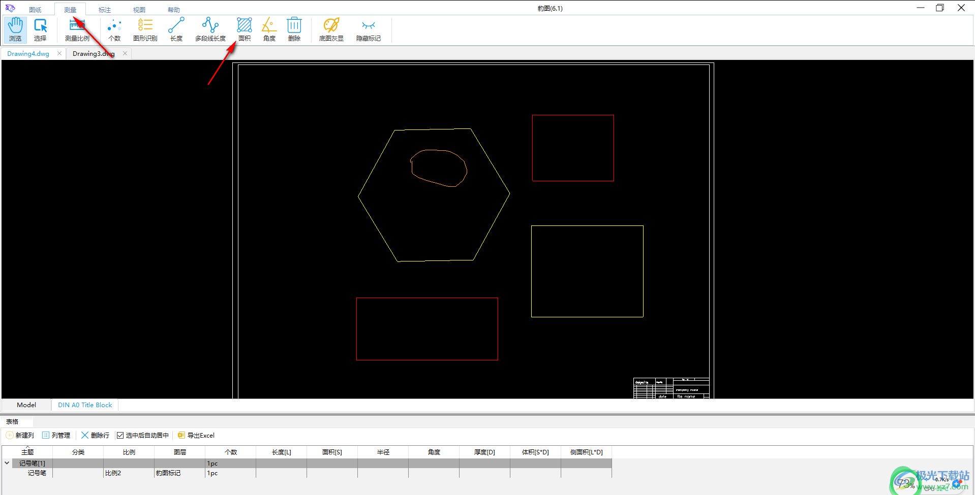Toggle 底图灰显 gray base map

click(x=331, y=29)
